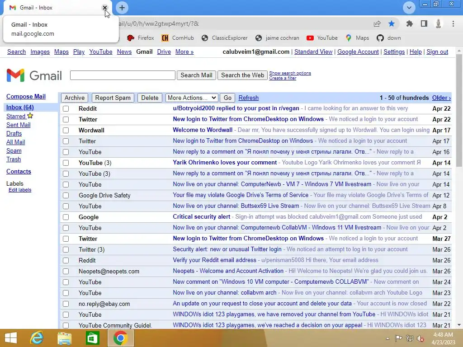
Task: Open Chrome three-dot menu
Action: (453, 23)
